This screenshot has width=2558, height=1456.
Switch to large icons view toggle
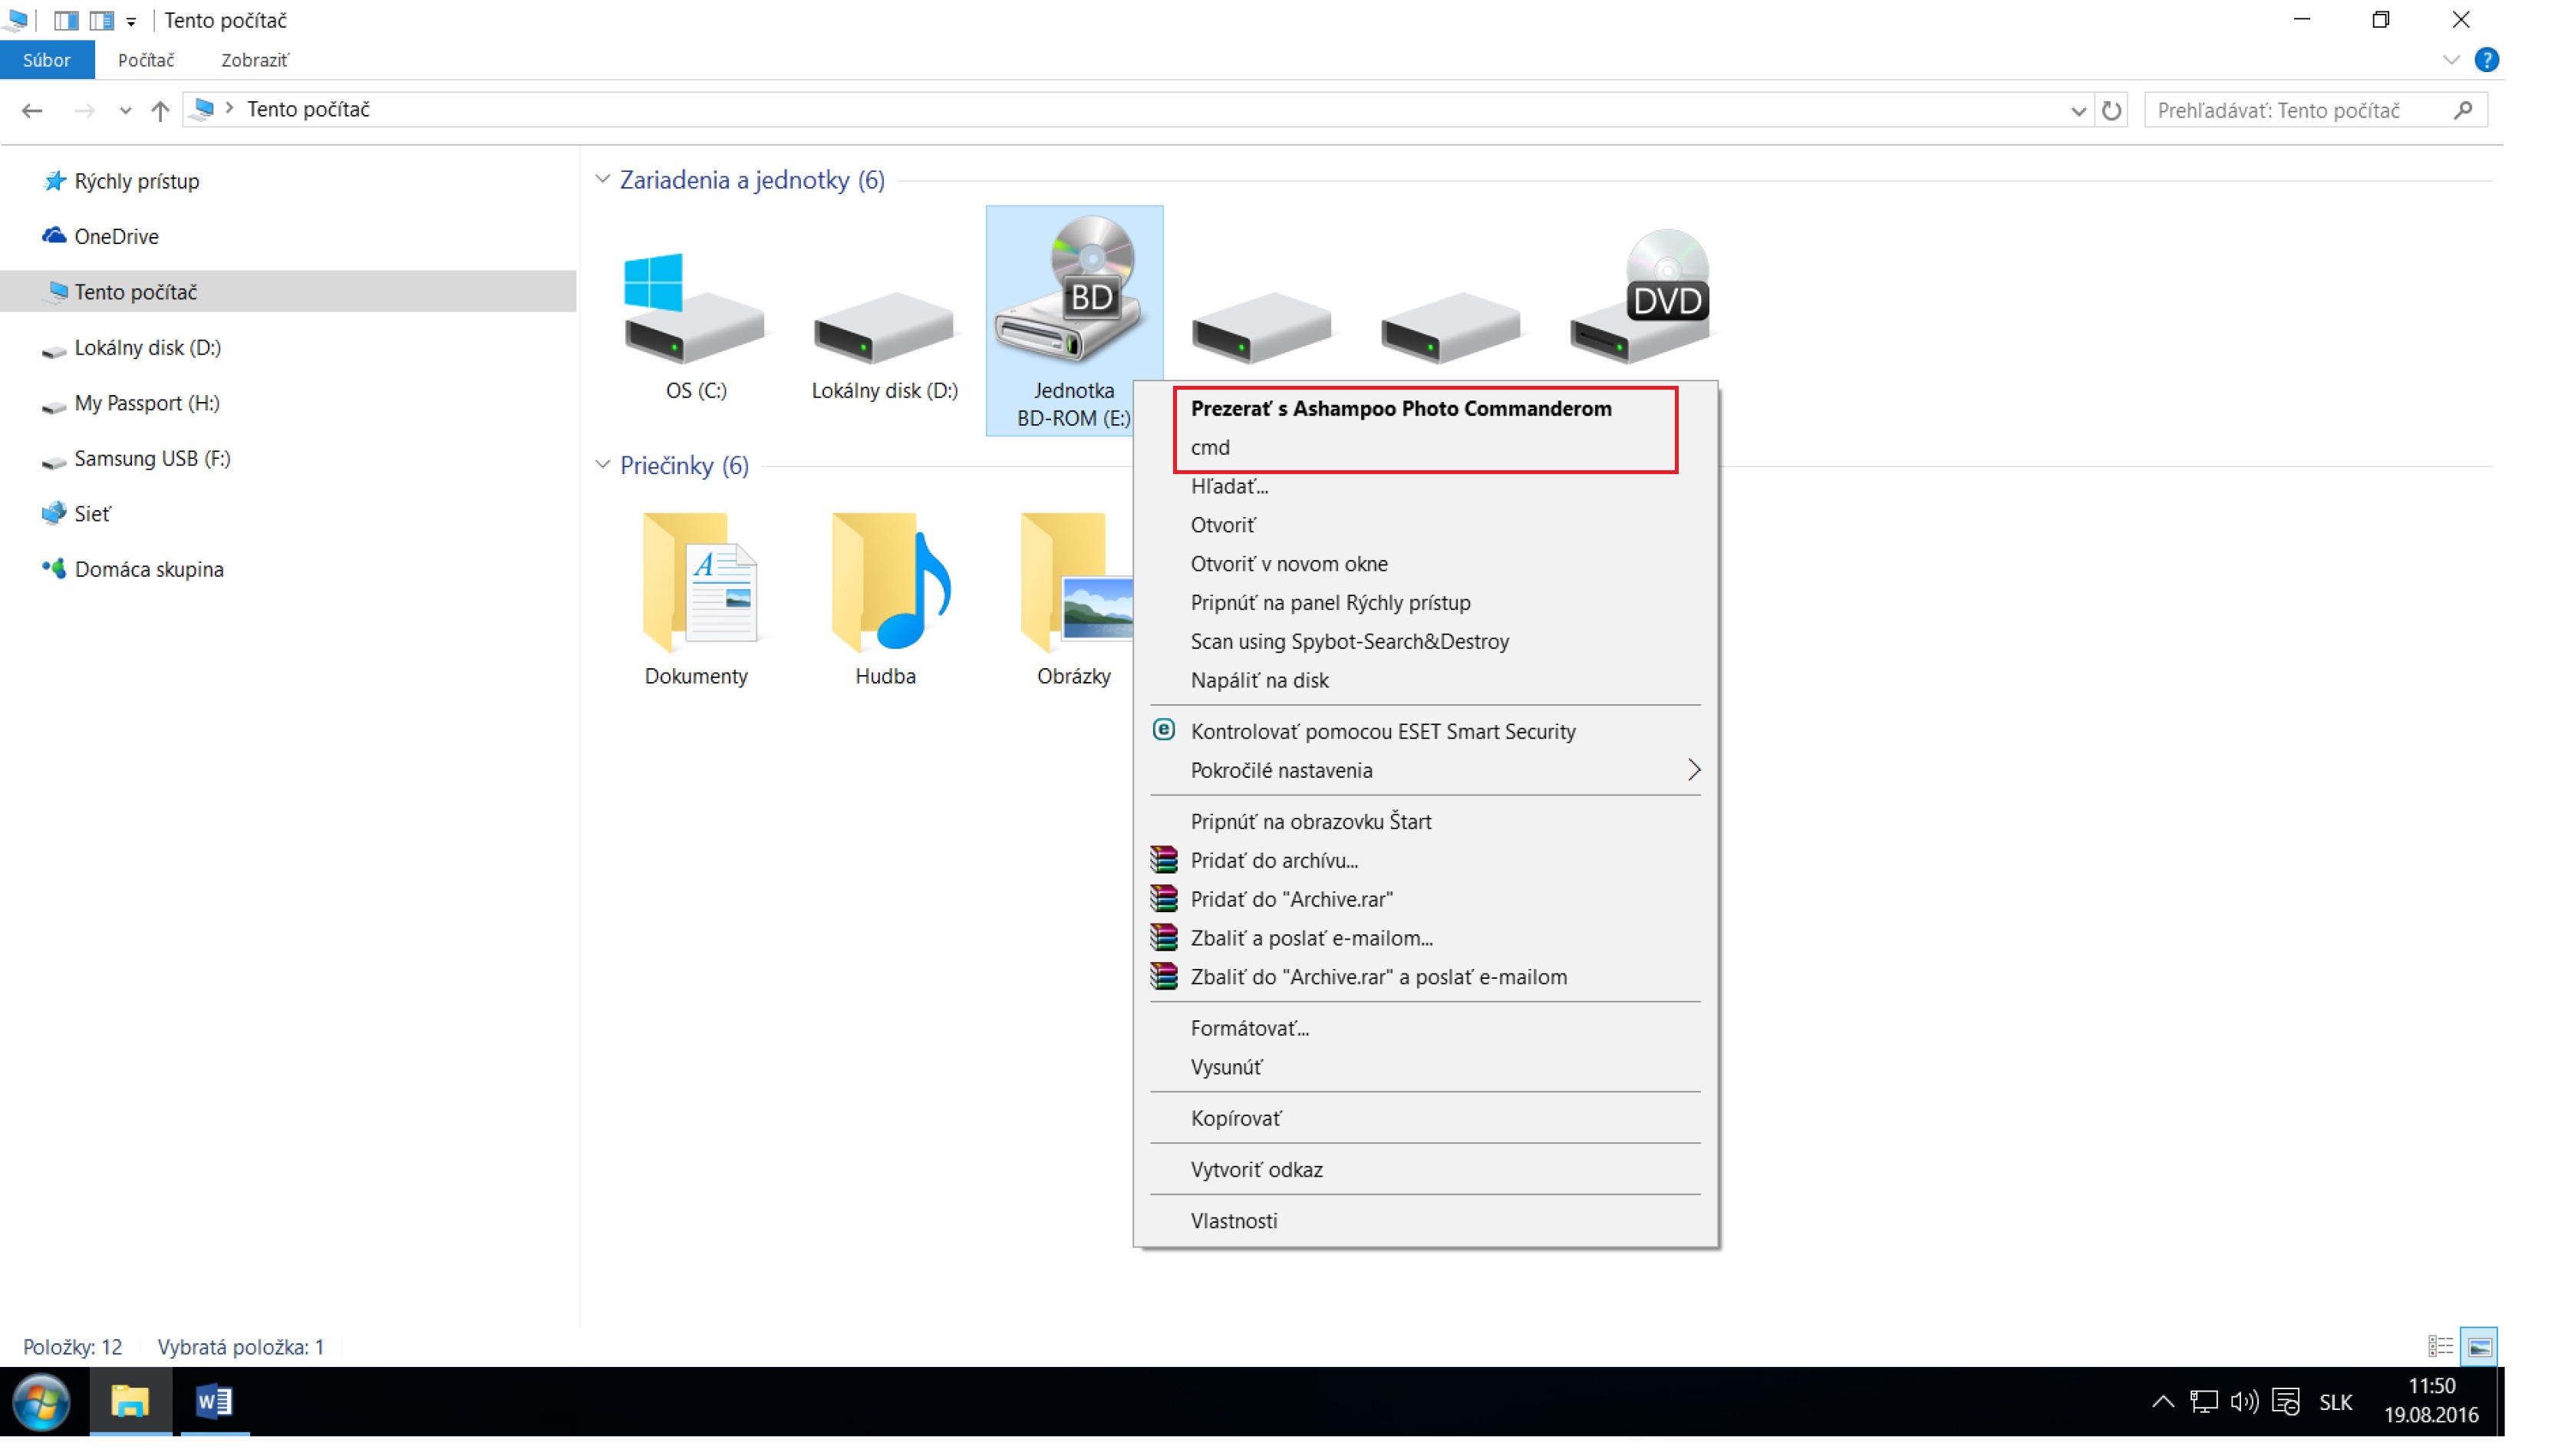point(2480,1347)
